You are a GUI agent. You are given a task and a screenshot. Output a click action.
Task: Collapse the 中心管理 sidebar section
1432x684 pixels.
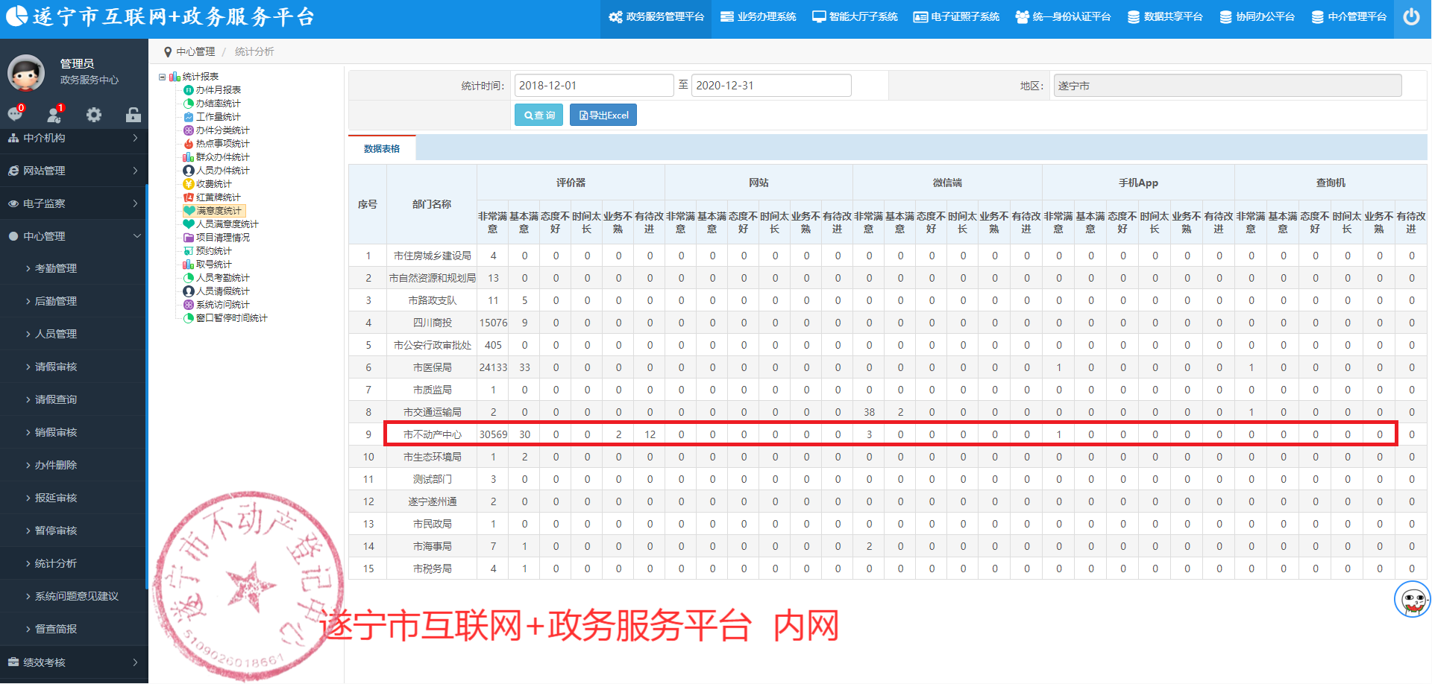pyautogui.click(x=73, y=236)
